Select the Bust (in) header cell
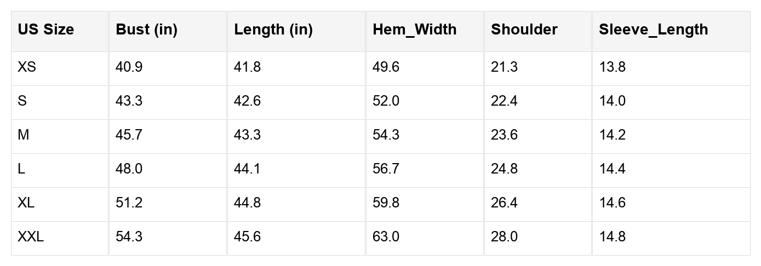The height and width of the screenshot is (266, 761). click(146, 30)
